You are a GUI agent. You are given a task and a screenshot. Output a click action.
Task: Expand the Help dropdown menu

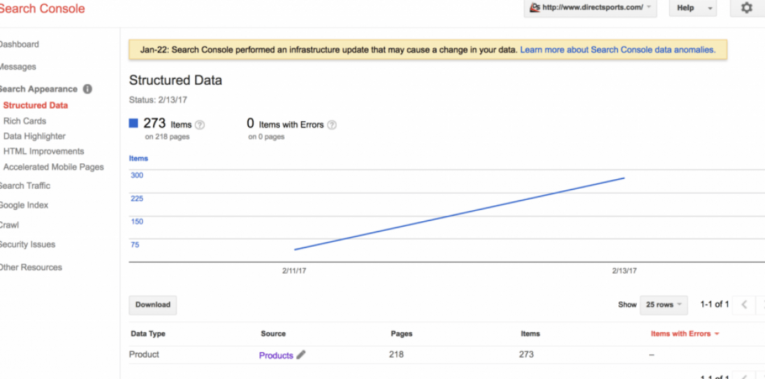click(x=693, y=8)
